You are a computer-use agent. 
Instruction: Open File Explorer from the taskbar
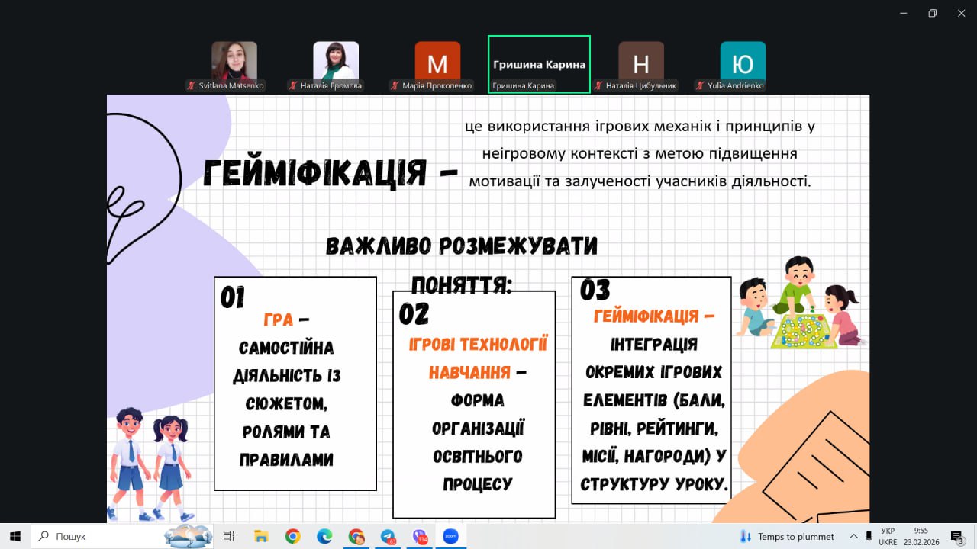[261, 536]
